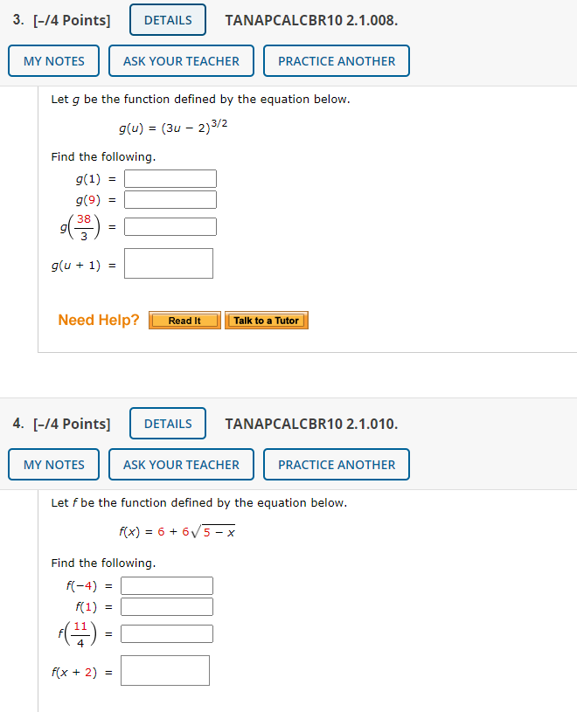Open DETAILS for TANAPCALCBR10 2.1.008
Image resolution: width=577 pixels, height=712 pixels.
(167, 18)
